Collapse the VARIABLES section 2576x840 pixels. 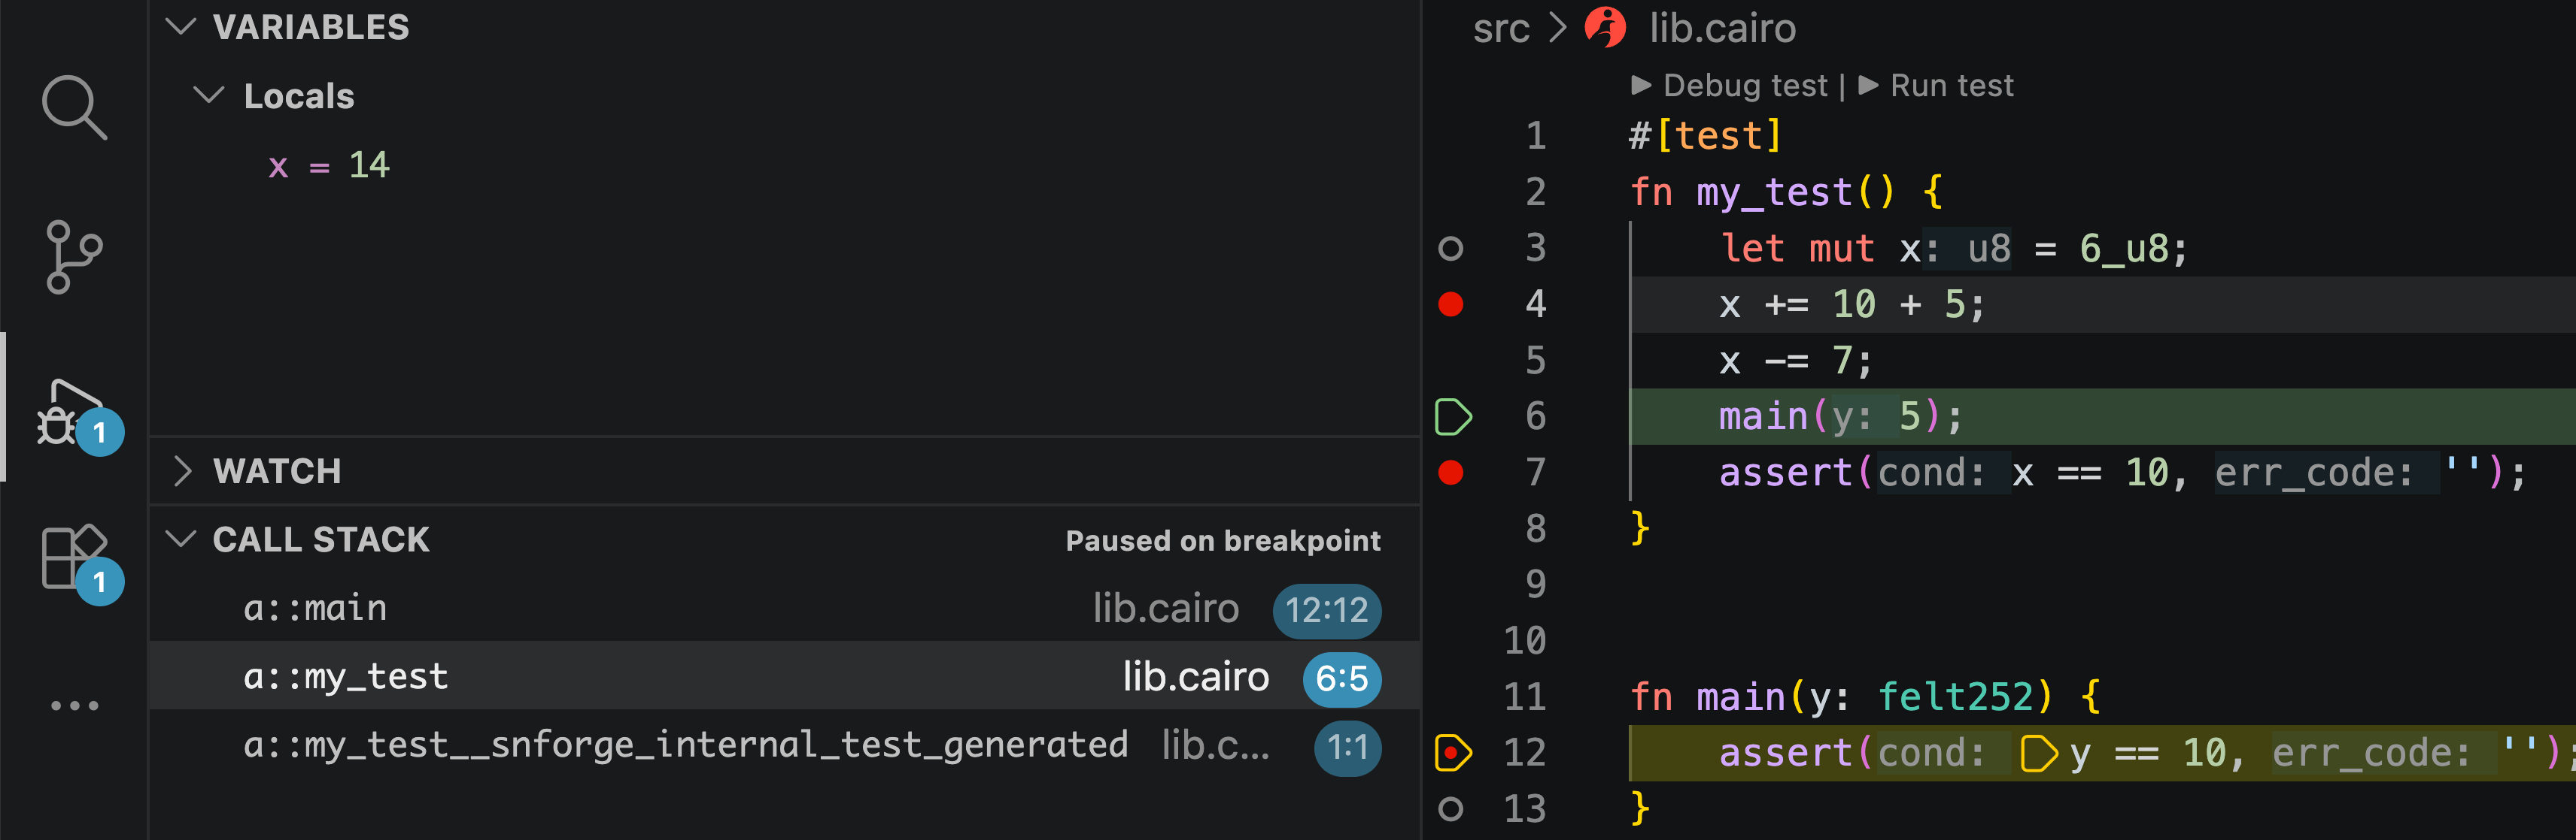181,27
